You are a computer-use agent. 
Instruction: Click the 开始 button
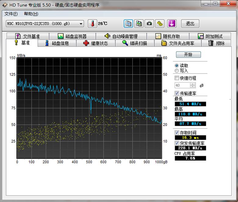[188, 55]
